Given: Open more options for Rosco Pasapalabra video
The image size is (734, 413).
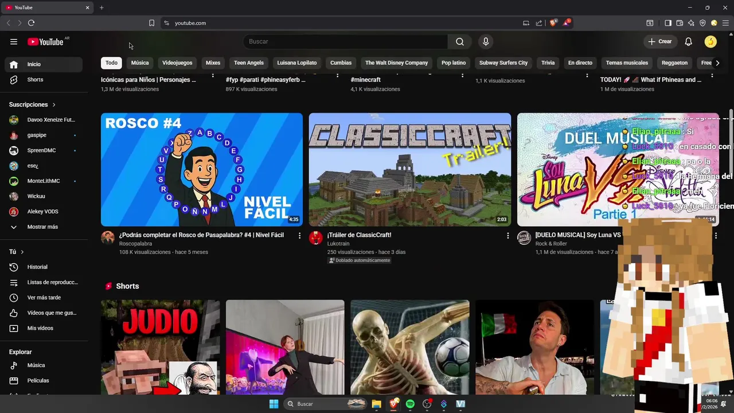Looking at the screenshot, I should tap(299, 235).
